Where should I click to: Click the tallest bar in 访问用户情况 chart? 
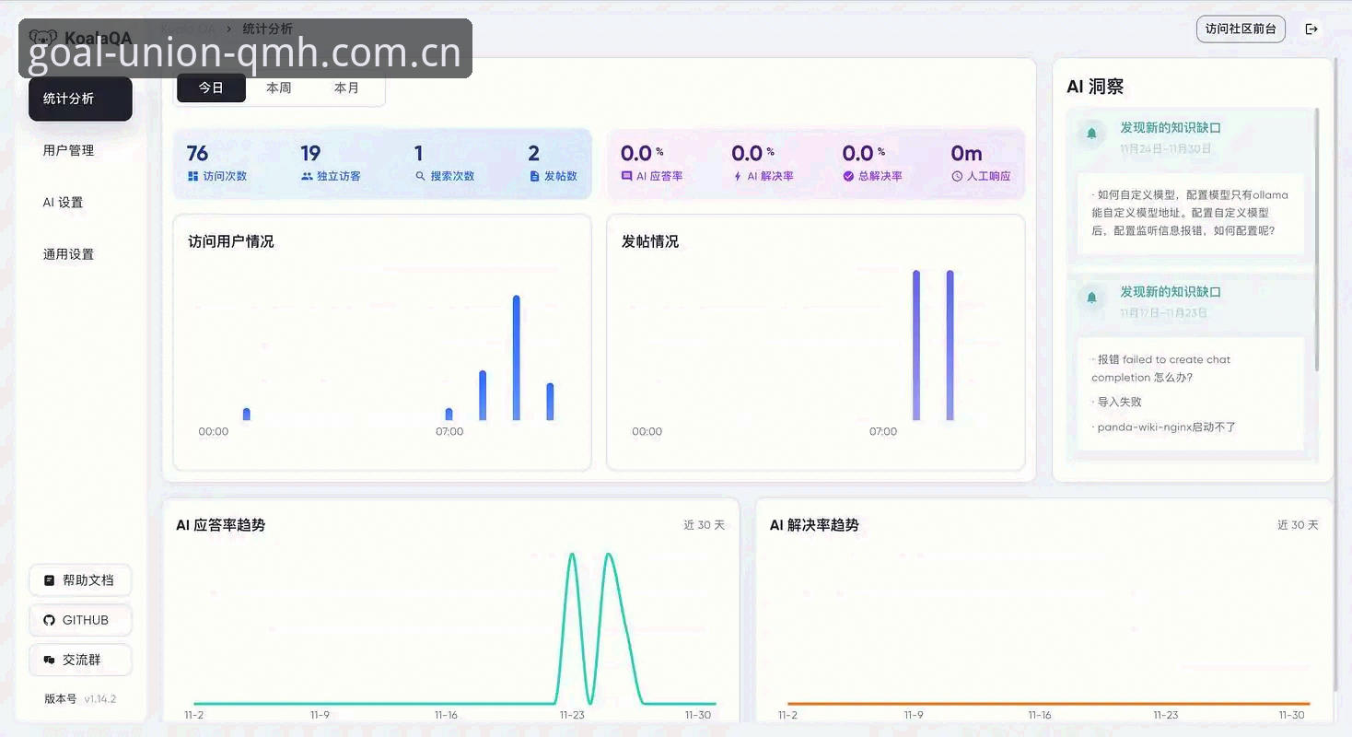[x=517, y=357]
